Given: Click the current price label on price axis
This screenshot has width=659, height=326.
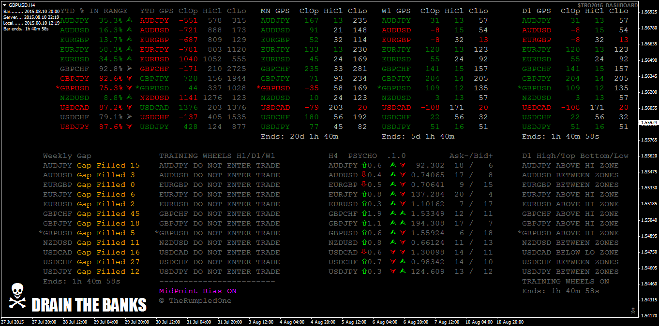Looking at the screenshot, I should 648,123.
